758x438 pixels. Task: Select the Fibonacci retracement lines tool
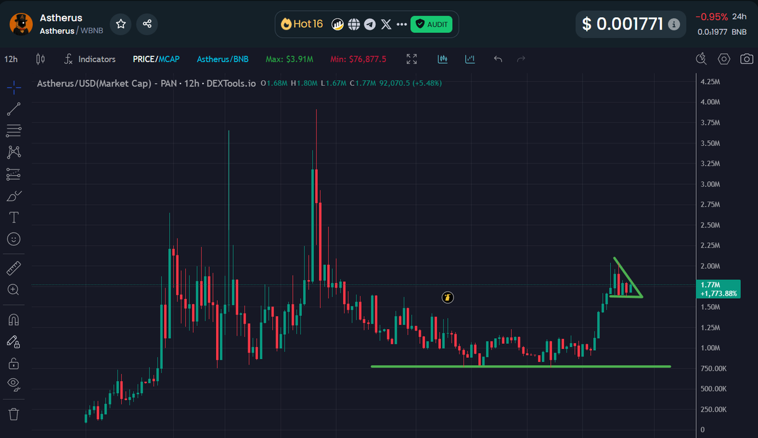point(14,131)
